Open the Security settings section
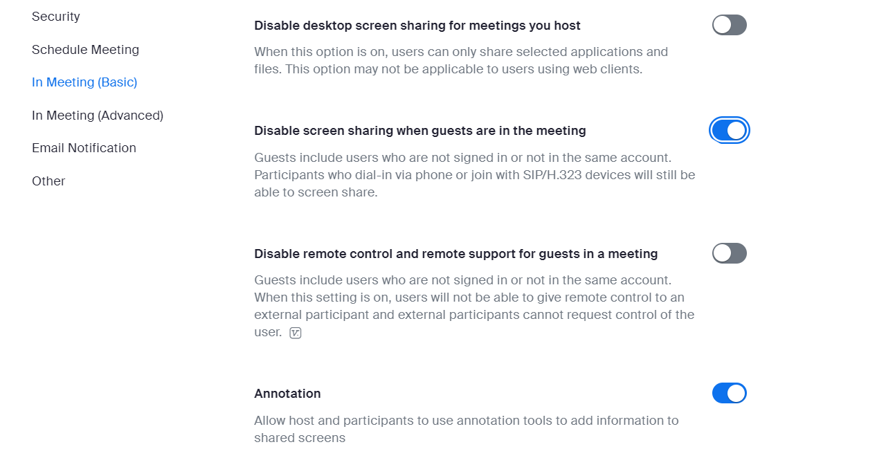 pos(55,16)
